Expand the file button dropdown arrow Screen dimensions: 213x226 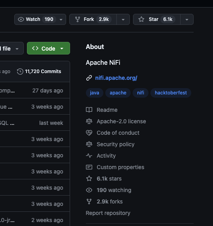click(x=17, y=49)
